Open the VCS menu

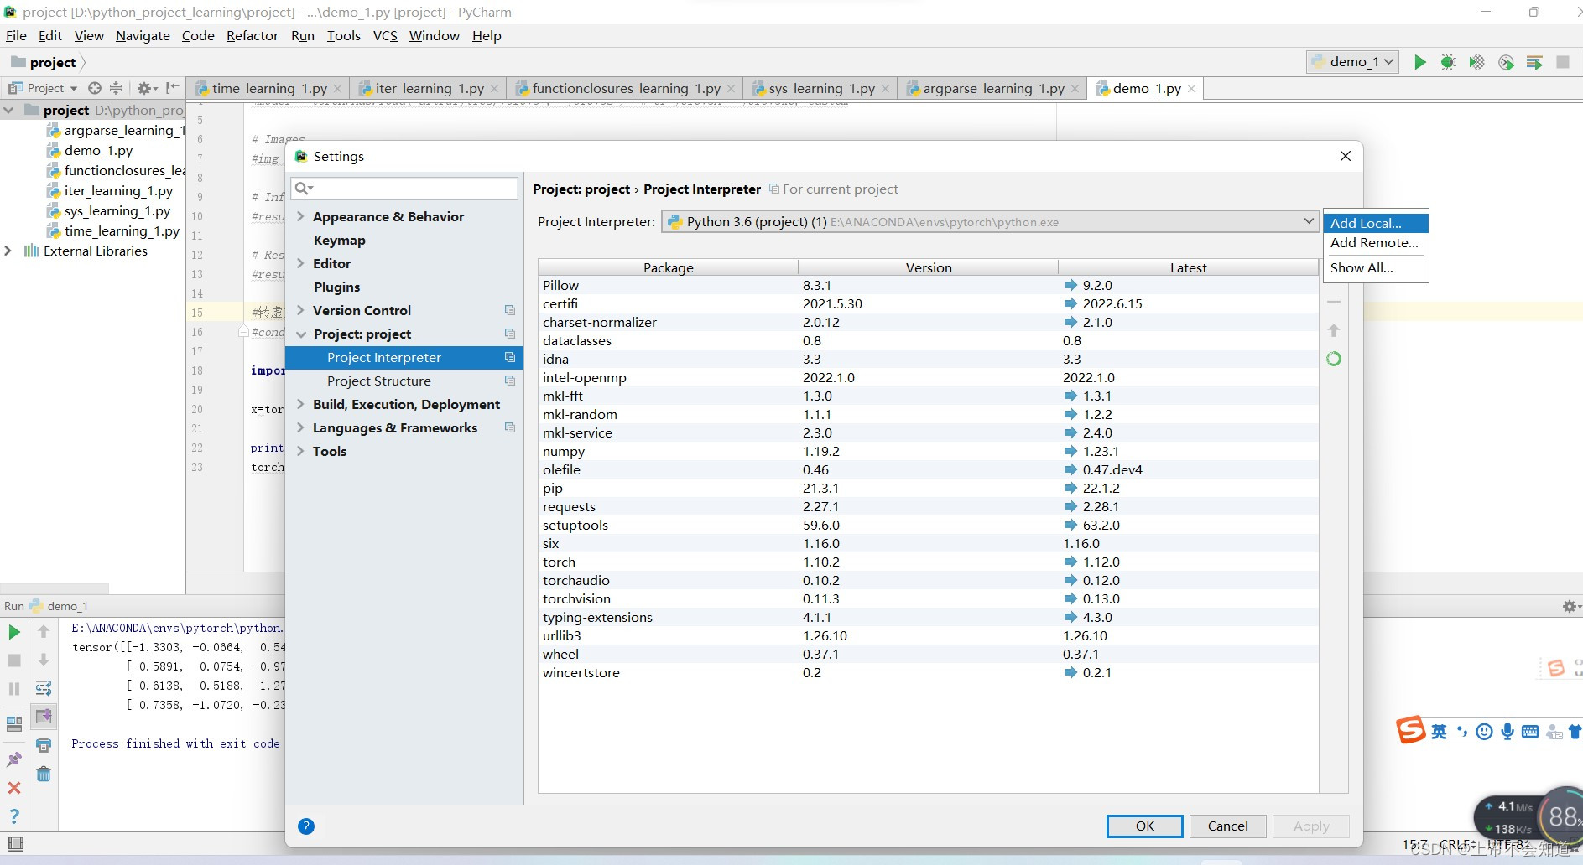click(x=385, y=35)
